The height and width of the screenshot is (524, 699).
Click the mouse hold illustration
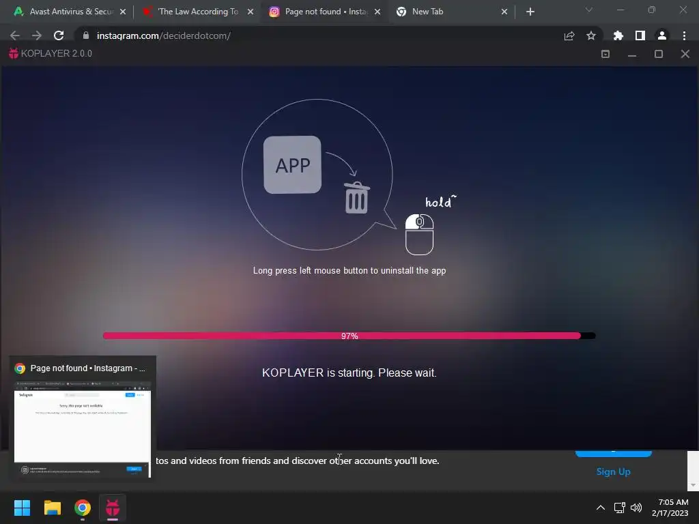coord(420,235)
